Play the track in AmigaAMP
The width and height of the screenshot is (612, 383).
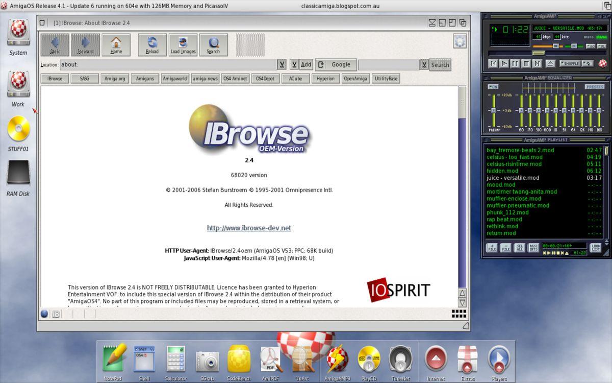[x=504, y=64]
